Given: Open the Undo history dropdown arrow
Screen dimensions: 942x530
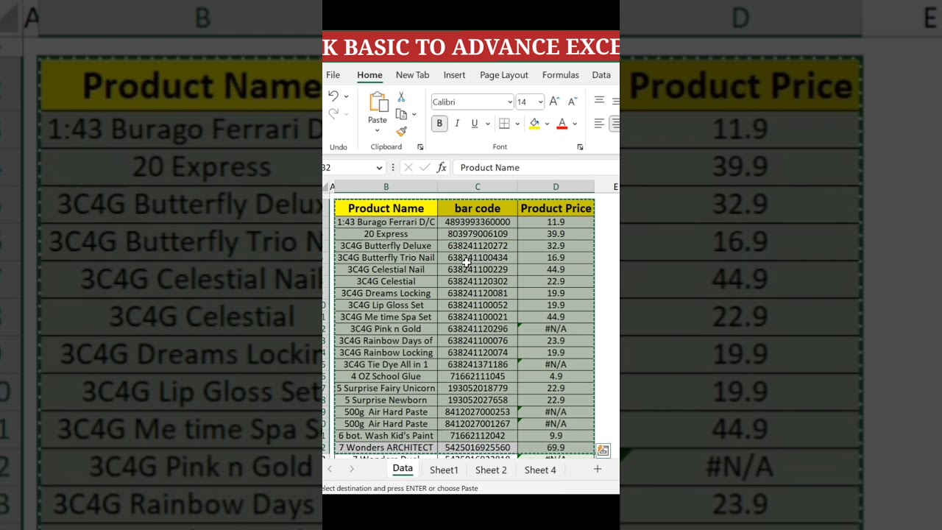Looking at the screenshot, I should coord(346,96).
